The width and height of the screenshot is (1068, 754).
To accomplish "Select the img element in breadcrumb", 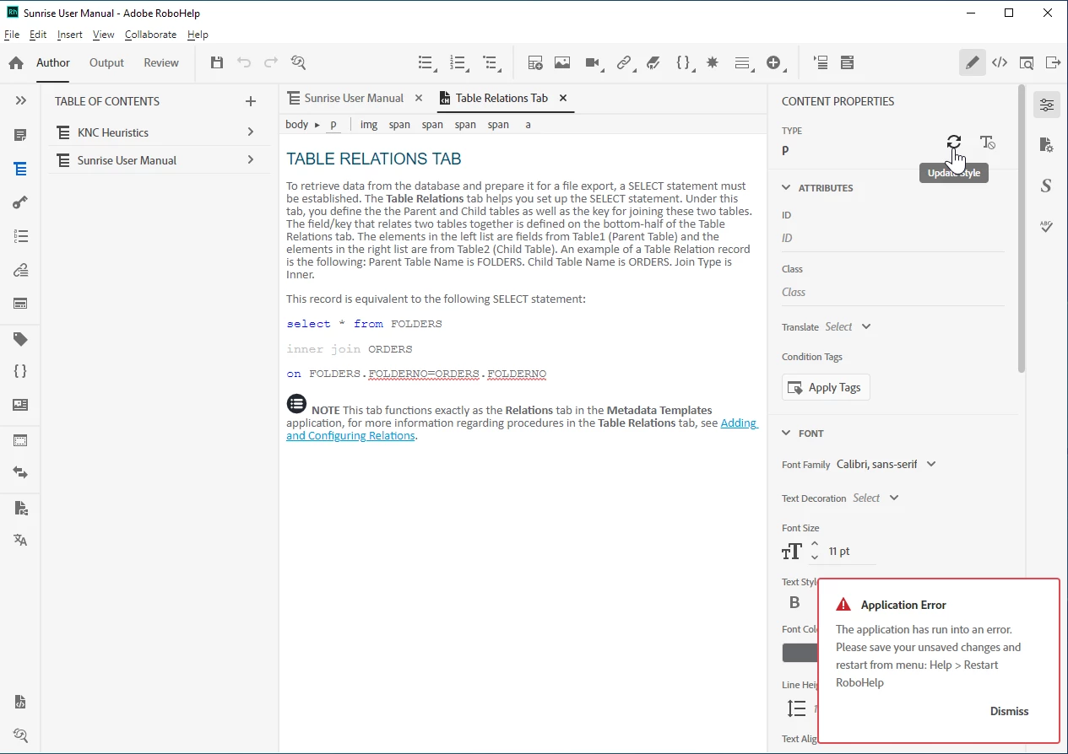I will (x=369, y=125).
